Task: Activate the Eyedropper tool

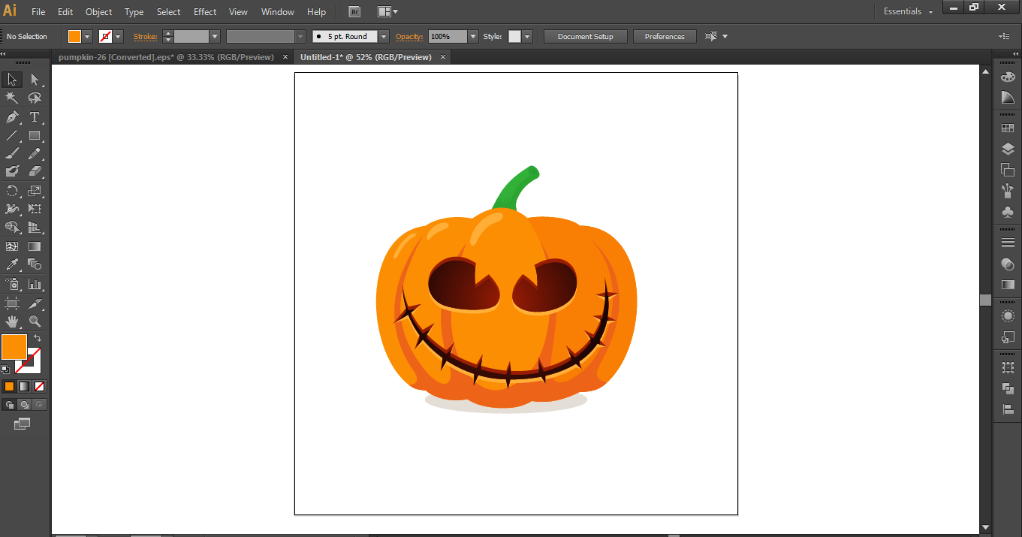Action: [x=12, y=264]
